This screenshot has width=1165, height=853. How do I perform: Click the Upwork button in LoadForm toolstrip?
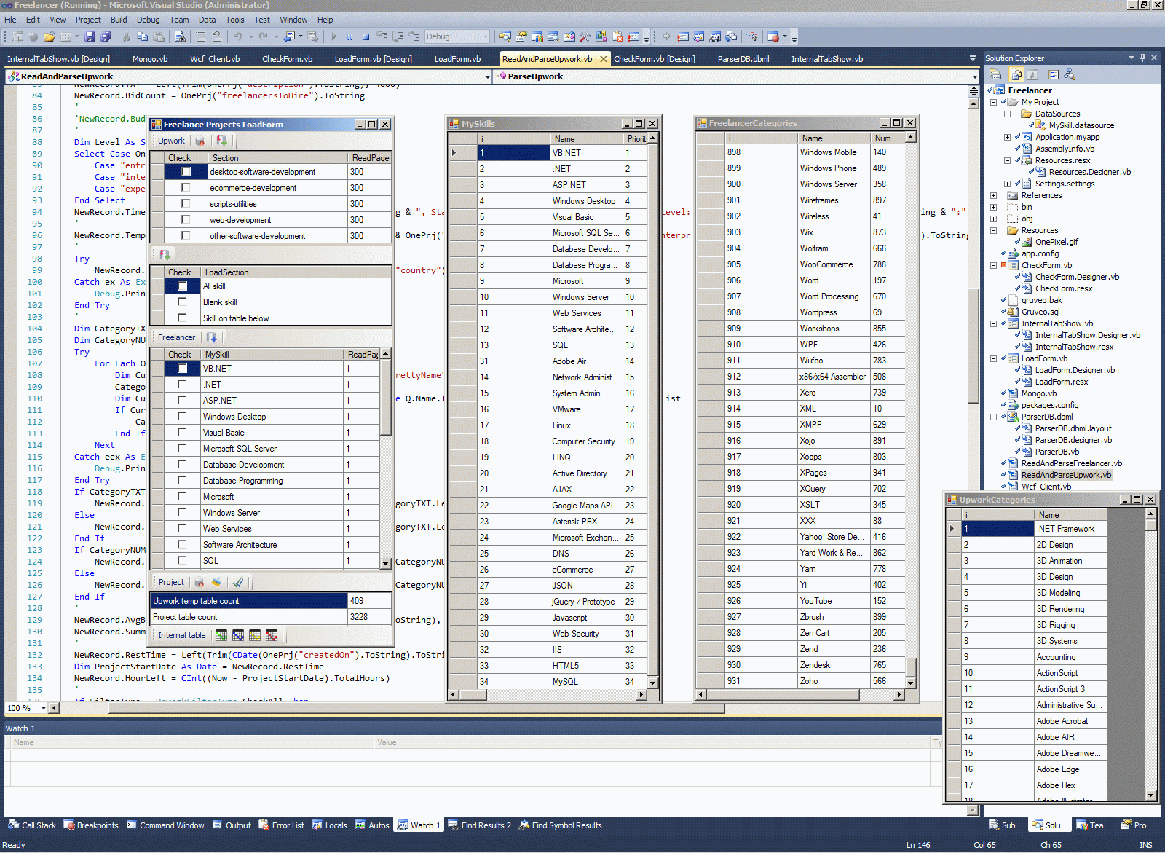pos(172,141)
